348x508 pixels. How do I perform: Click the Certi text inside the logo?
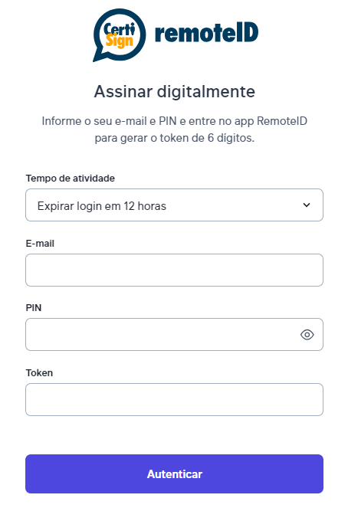(119, 29)
